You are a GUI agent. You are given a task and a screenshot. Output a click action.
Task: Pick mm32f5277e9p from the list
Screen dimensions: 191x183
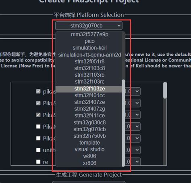pyautogui.click(x=89, y=34)
